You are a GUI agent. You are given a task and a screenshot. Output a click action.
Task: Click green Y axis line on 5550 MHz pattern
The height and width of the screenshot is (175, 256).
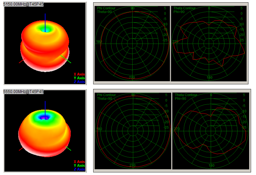pos(68,148)
